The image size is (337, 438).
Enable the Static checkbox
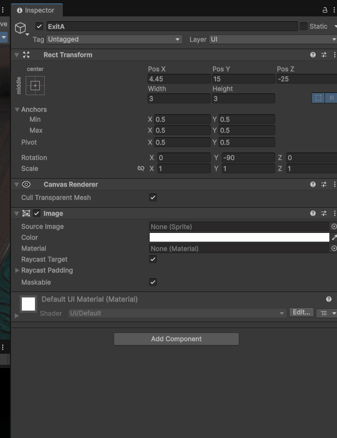click(x=304, y=26)
